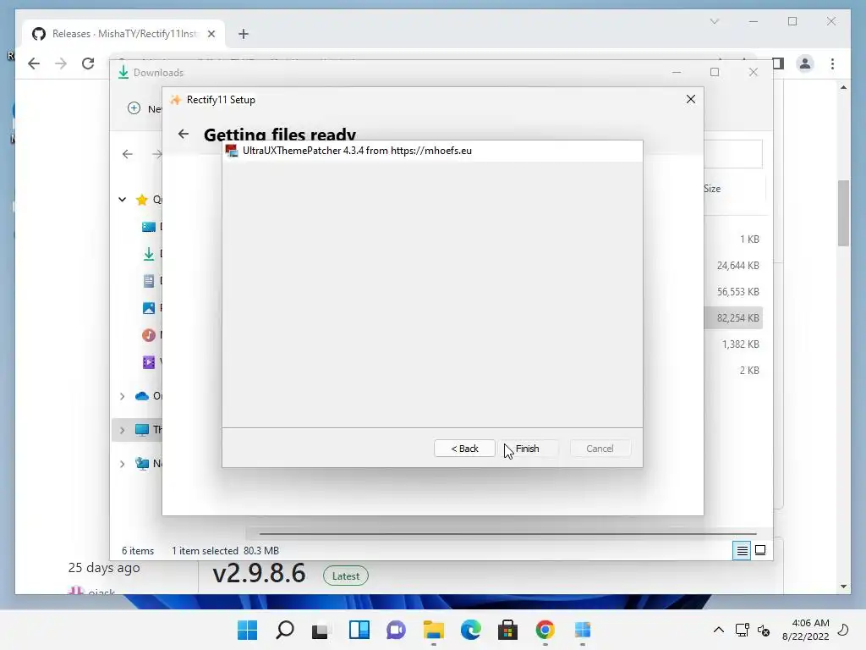Open network and volume quick settings
This screenshot has height=650, width=866.
(753, 630)
